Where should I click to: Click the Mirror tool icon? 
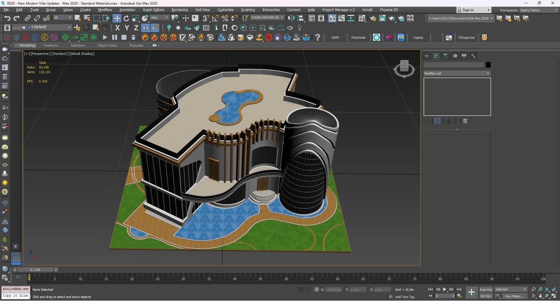[291, 18]
